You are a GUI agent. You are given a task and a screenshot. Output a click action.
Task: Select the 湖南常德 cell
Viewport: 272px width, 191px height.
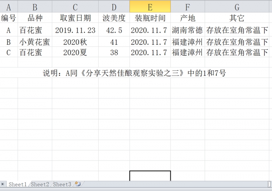(x=187, y=30)
